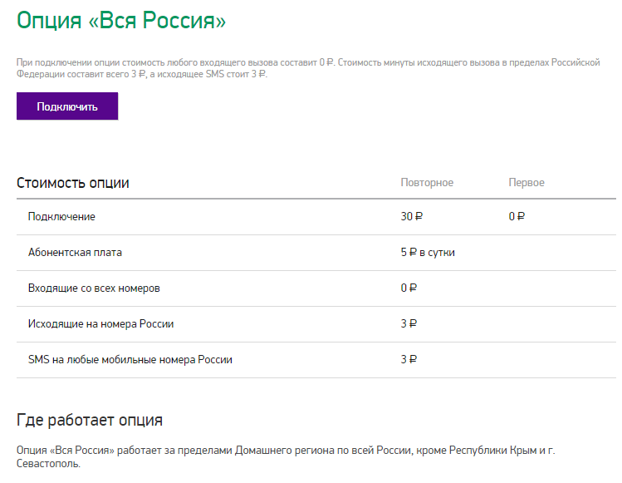Click the Где работает опция heading

tap(90, 421)
